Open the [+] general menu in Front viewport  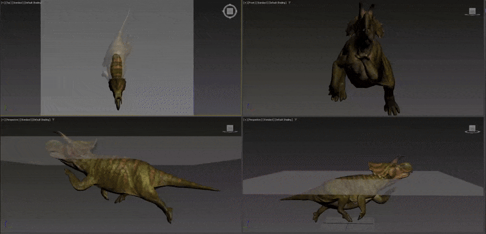click(245, 3)
